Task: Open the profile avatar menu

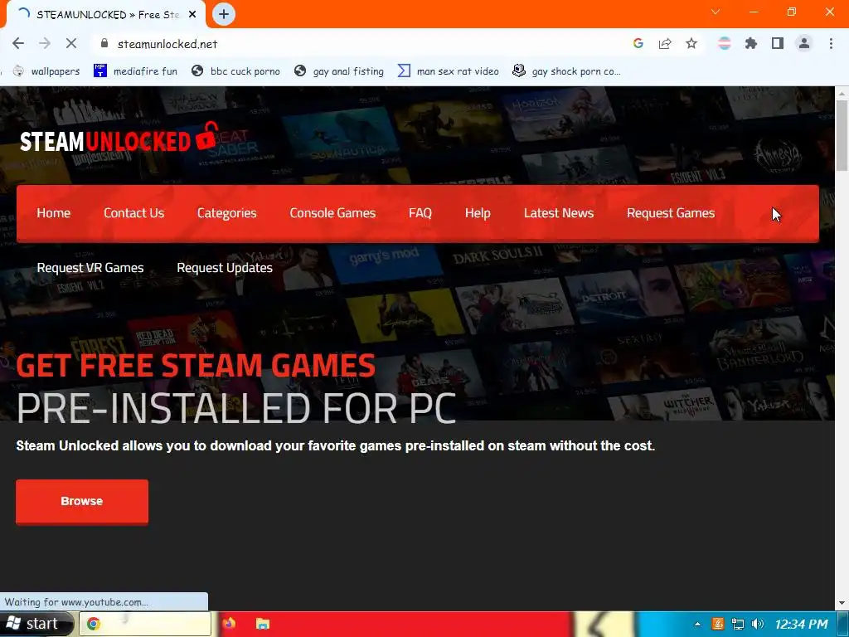Action: [x=804, y=44]
